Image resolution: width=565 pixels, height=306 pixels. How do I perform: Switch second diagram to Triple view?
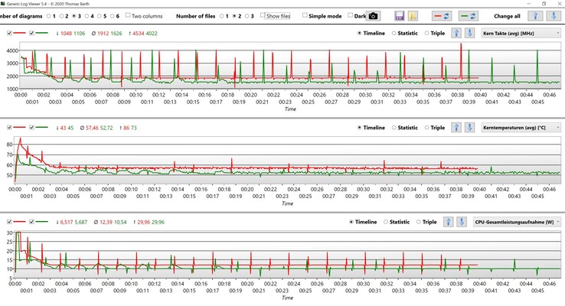click(x=426, y=128)
